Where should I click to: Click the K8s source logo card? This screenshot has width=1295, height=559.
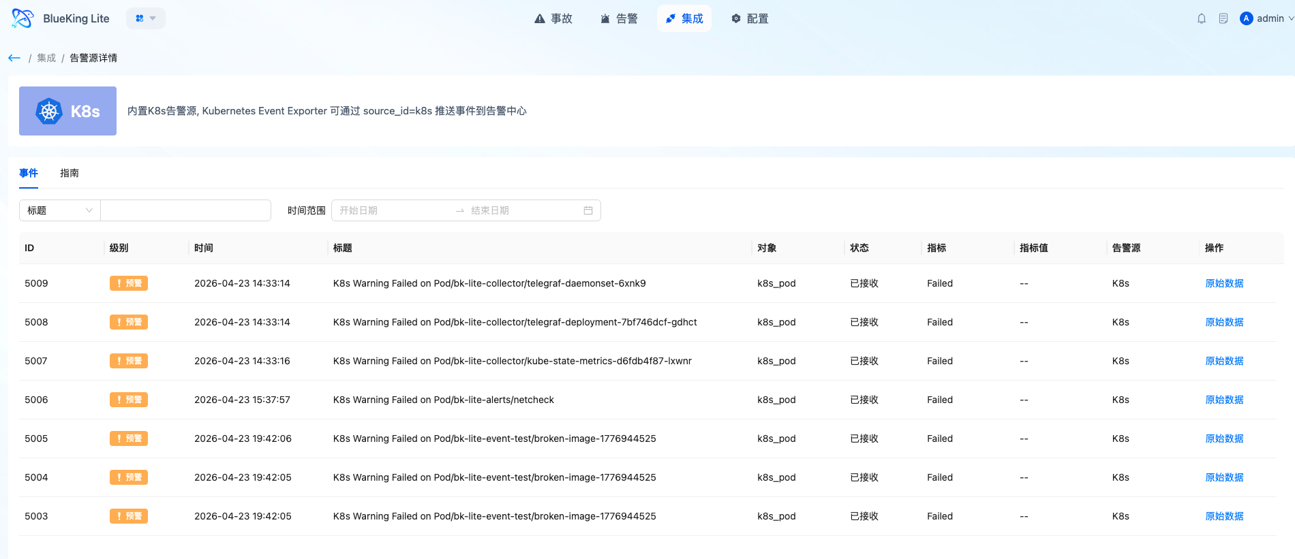pyautogui.click(x=67, y=111)
